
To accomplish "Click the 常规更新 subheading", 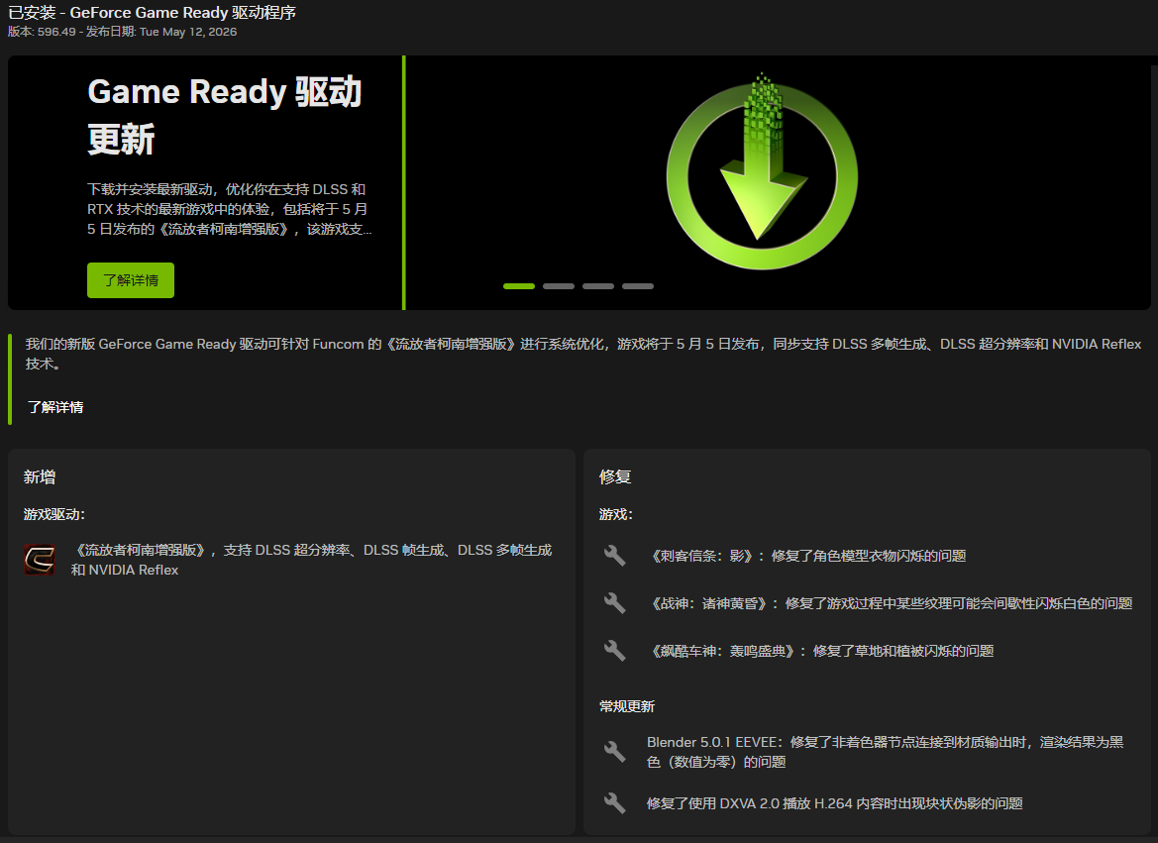I will (627, 706).
